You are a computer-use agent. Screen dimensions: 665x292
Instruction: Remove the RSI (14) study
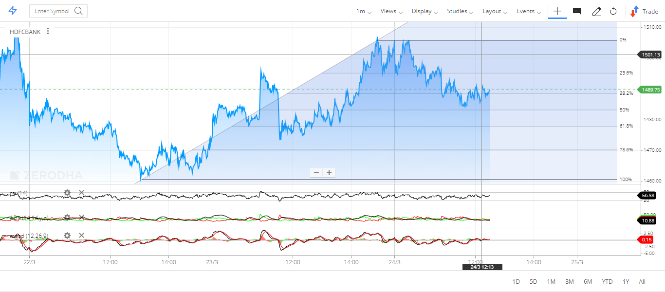pyautogui.click(x=81, y=193)
